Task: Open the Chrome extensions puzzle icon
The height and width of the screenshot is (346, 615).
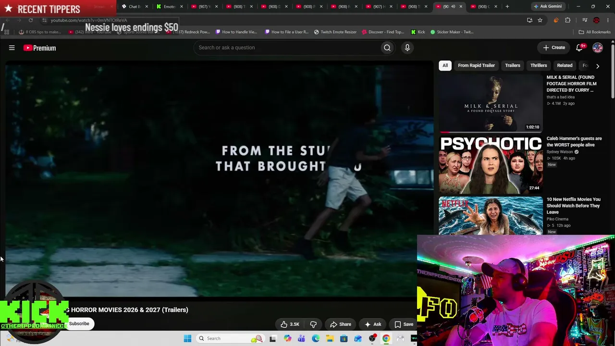Action: tap(567, 20)
